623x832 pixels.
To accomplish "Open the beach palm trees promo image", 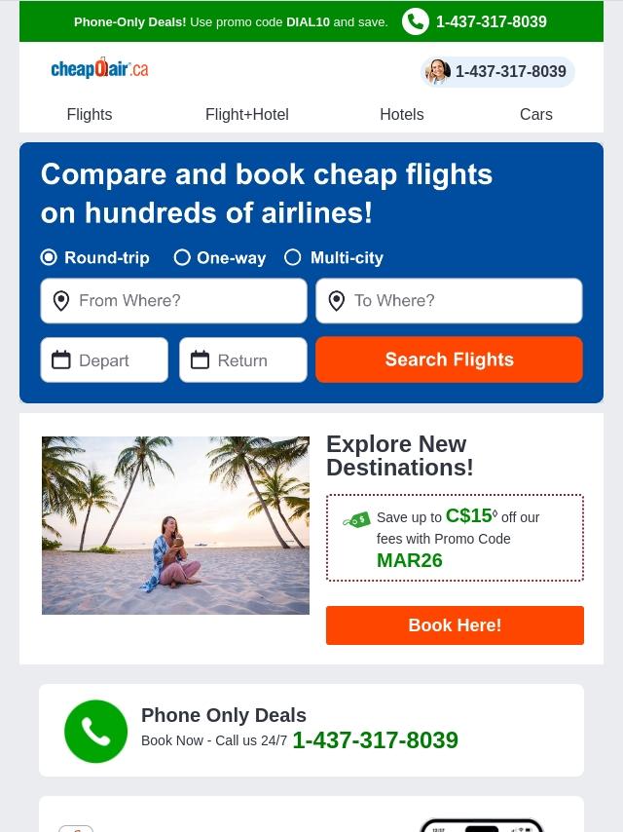I will click(x=175, y=525).
